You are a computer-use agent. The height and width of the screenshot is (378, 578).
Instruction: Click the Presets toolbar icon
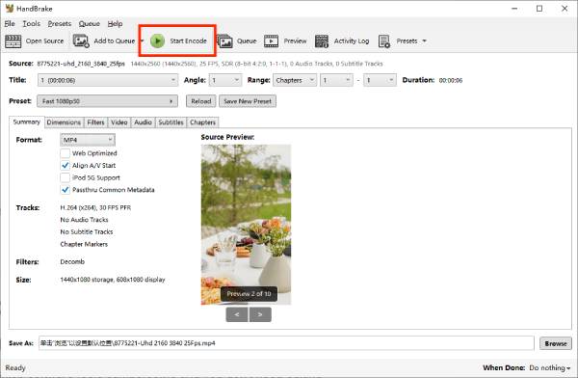384,40
